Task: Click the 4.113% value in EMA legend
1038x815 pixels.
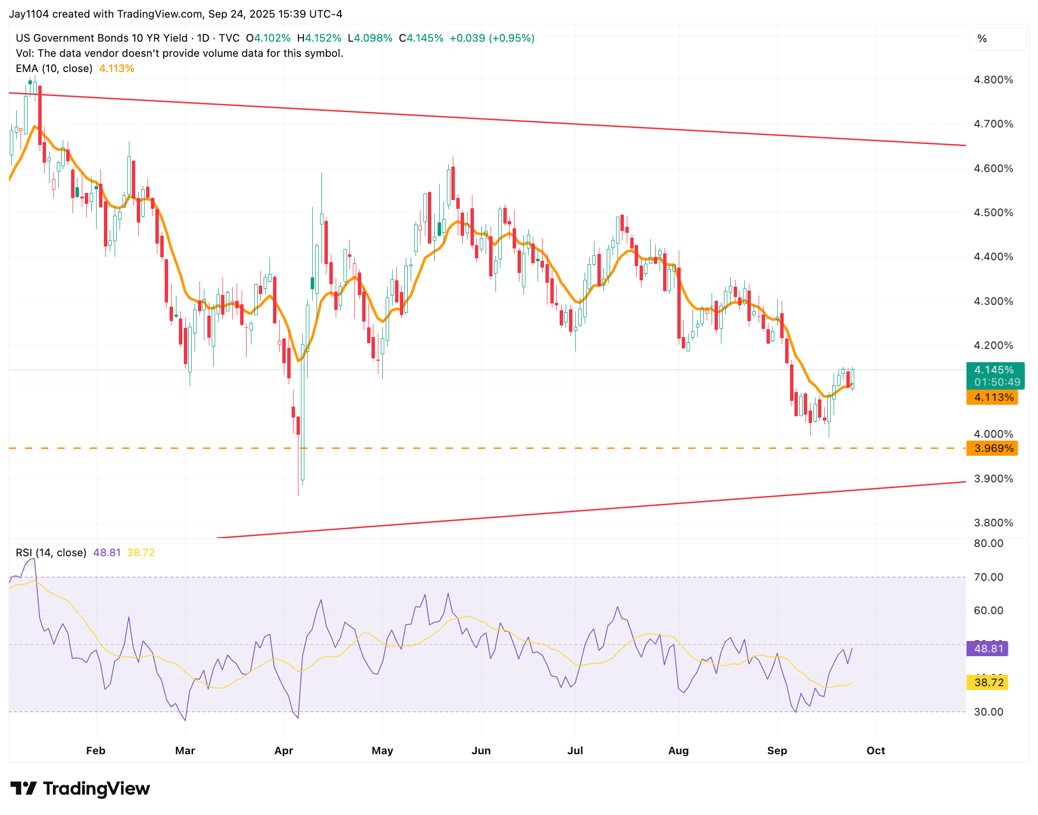Action: click(x=117, y=69)
